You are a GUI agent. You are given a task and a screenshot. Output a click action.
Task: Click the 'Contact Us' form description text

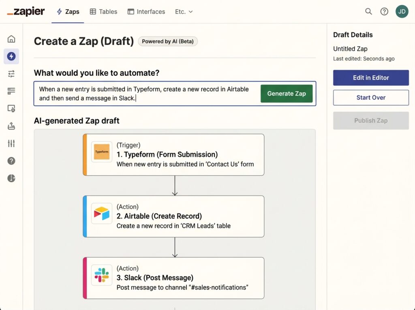click(x=185, y=164)
